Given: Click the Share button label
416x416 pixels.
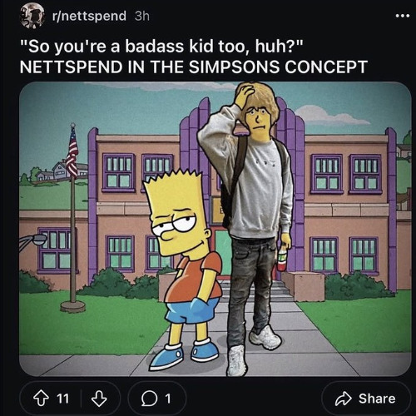Looking at the screenshot, I should [377, 399].
